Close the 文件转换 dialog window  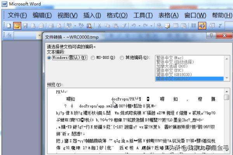point(223,35)
